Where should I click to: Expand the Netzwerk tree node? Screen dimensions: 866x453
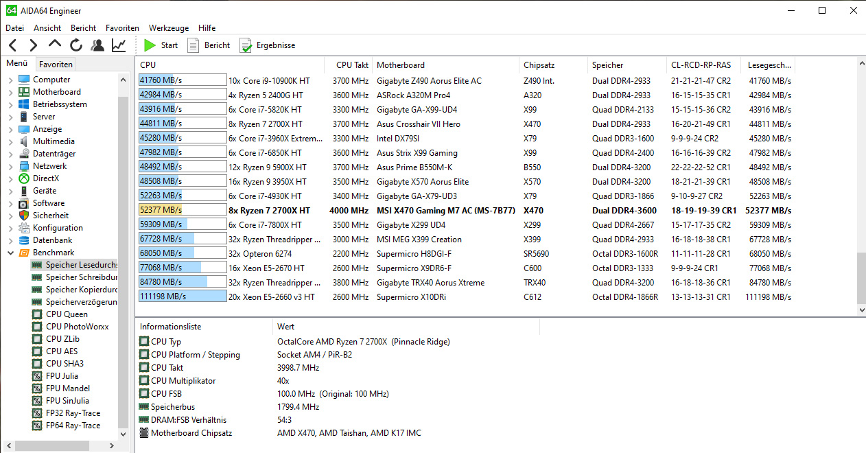10,166
